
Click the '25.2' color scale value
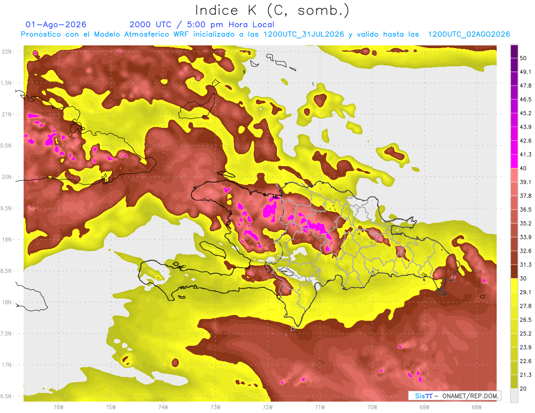[x=525, y=334]
